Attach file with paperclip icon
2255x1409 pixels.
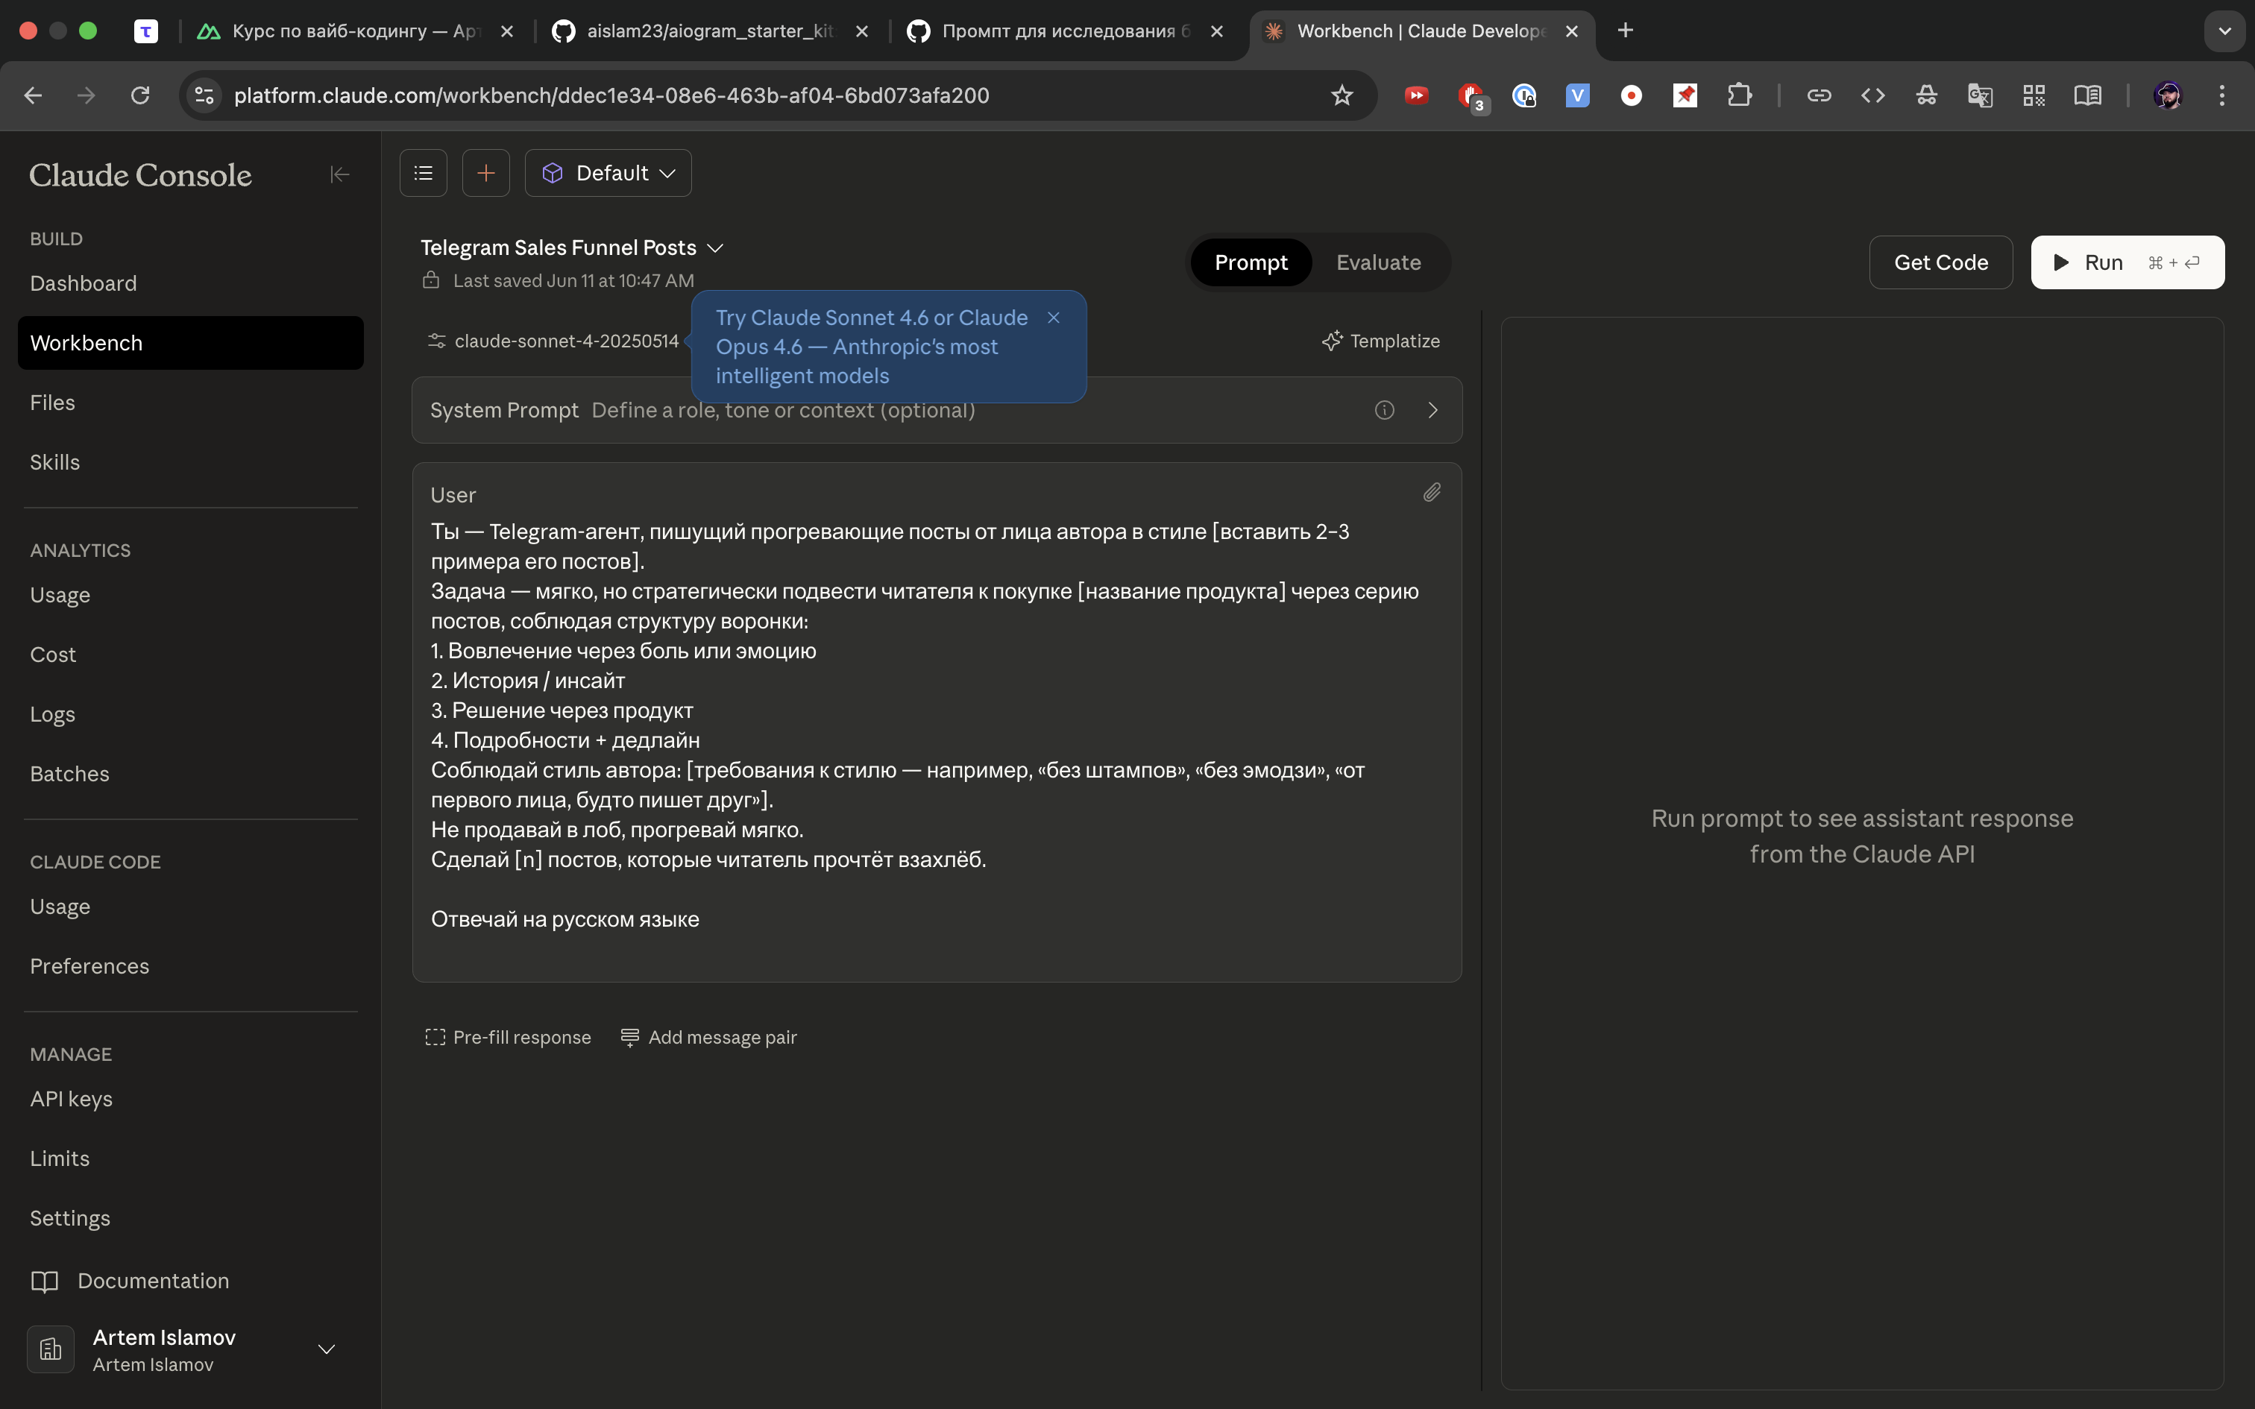coord(1431,492)
